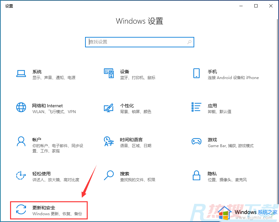Click description 卸载、默认值
Image resolution: width=279 pixels, height=222 pixels.
pos(220,112)
